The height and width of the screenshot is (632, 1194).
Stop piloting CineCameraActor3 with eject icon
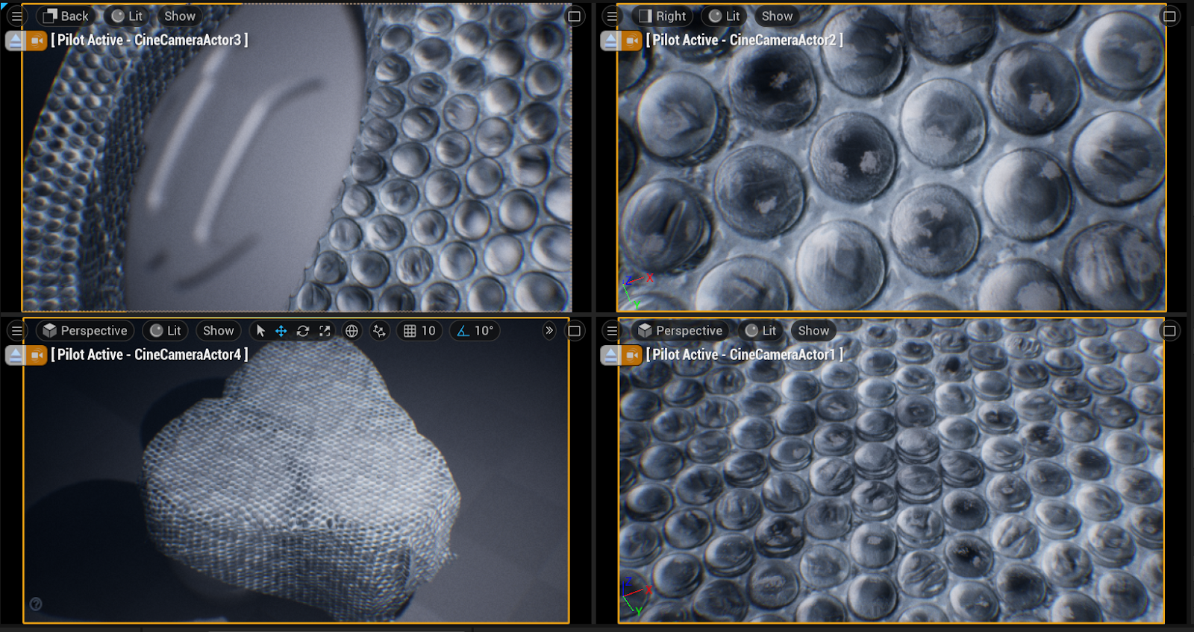coord(15,40)
